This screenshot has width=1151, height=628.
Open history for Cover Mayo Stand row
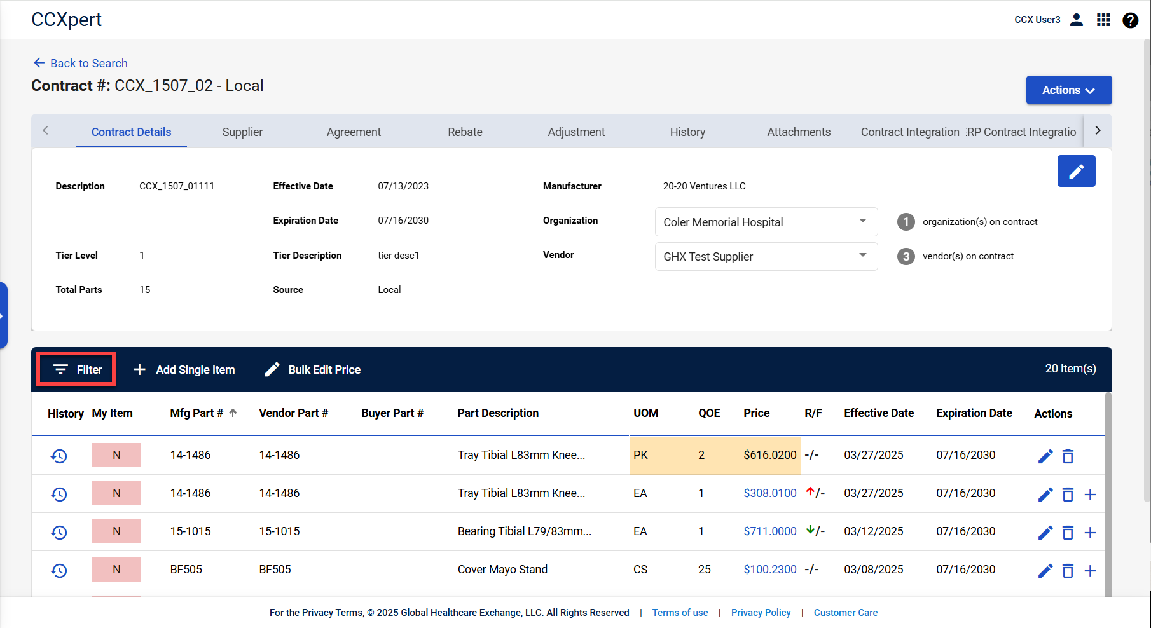[x=59, y=570]
